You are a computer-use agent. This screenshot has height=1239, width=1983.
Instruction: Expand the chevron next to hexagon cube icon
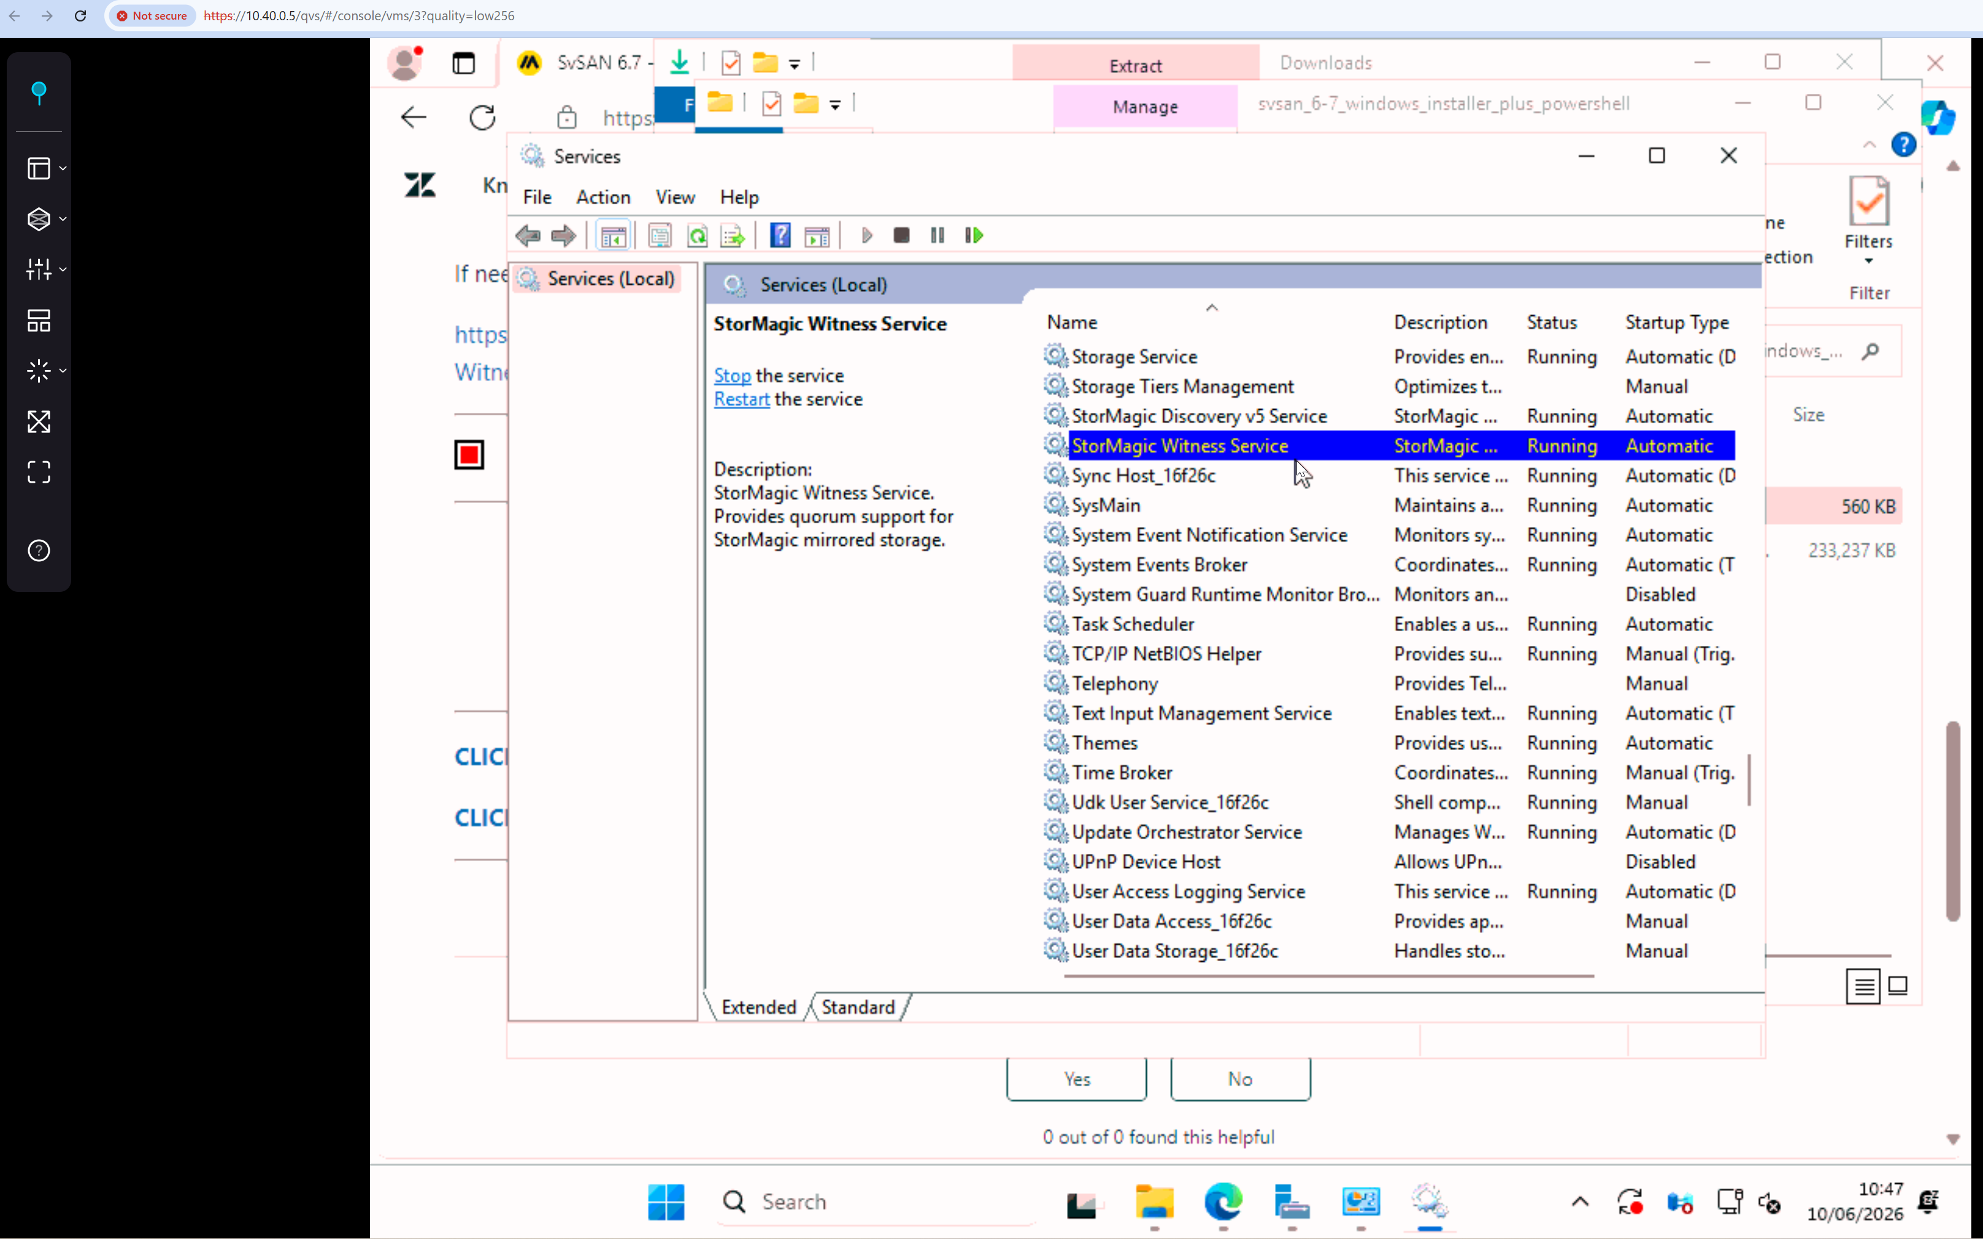(63, 220)
